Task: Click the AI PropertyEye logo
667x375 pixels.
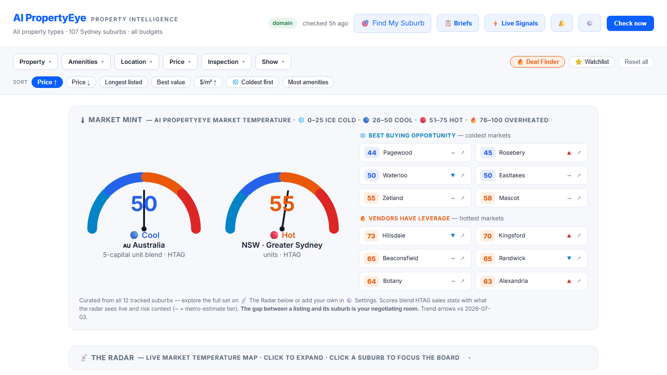Action: 50,18
